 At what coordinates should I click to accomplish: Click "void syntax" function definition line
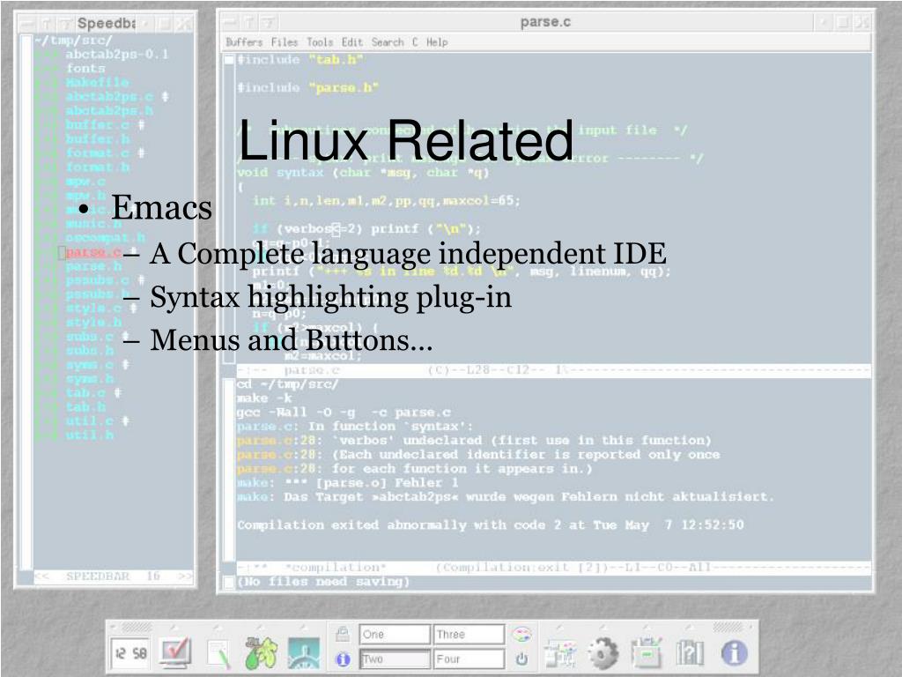[363, 172]
